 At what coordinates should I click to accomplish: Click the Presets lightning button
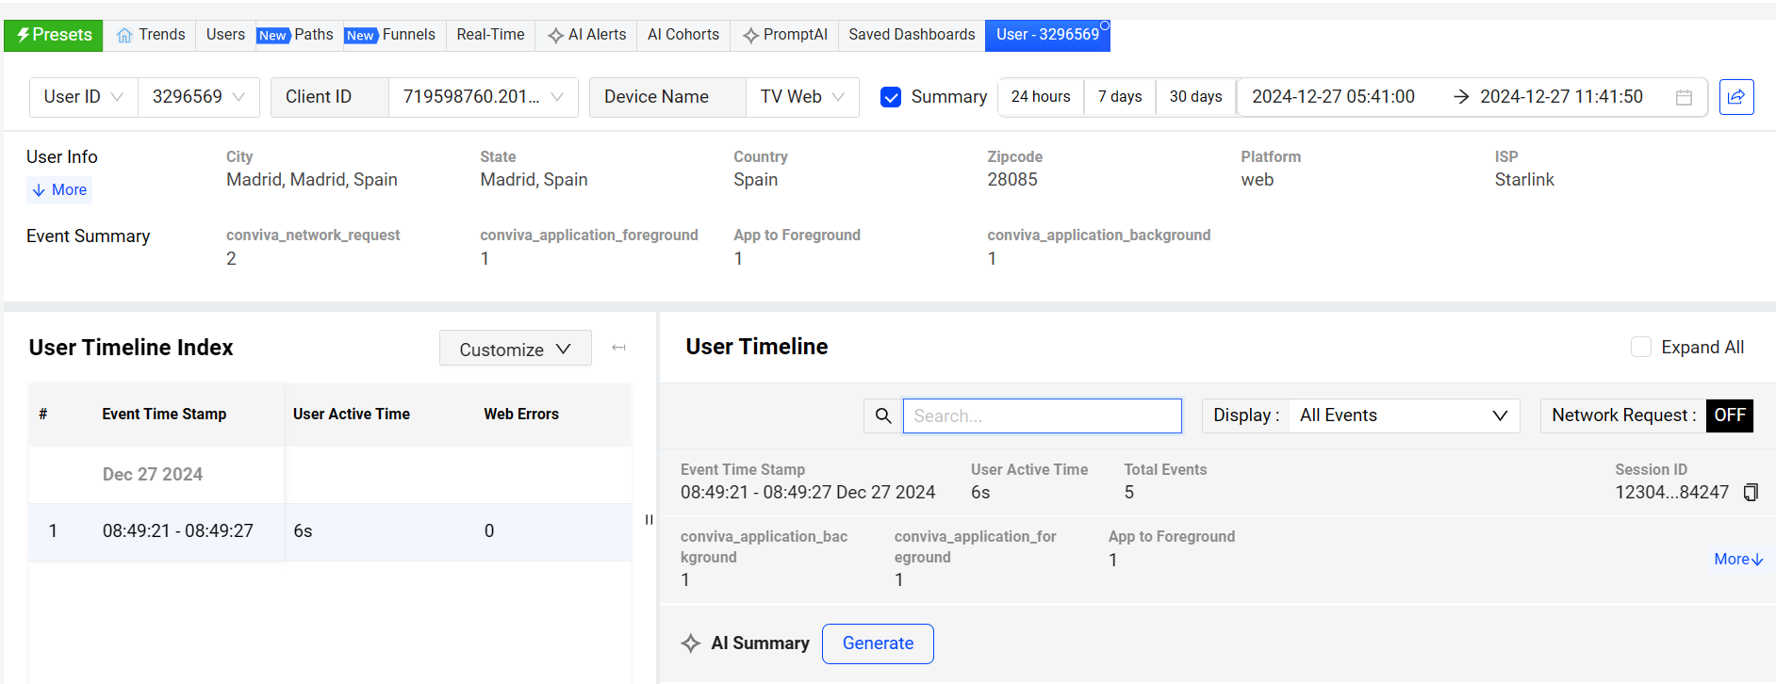(54, 35)
